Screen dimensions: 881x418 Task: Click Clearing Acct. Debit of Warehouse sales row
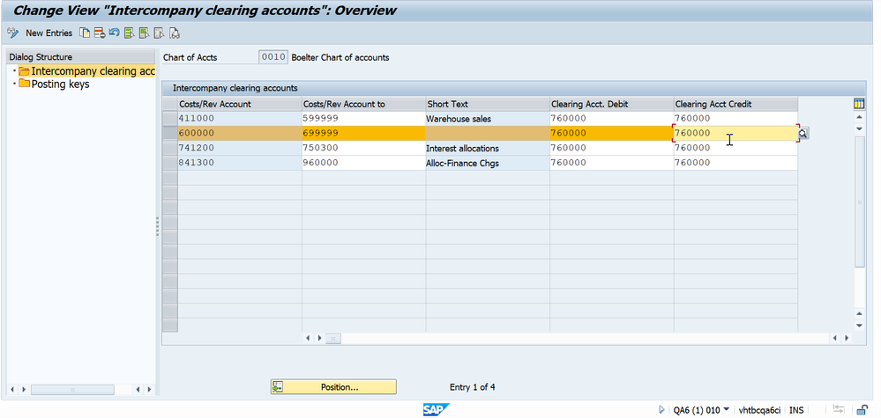pos(612,118)
